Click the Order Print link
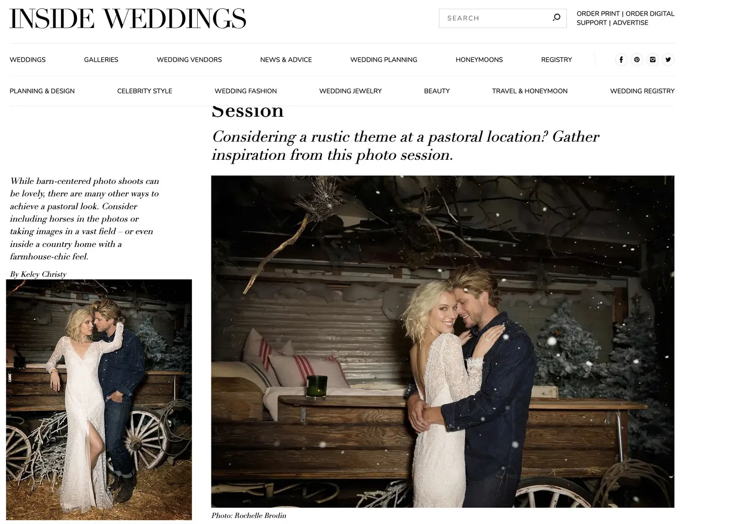The height and width of the screenshot is (524, 736). pos(598,14)
